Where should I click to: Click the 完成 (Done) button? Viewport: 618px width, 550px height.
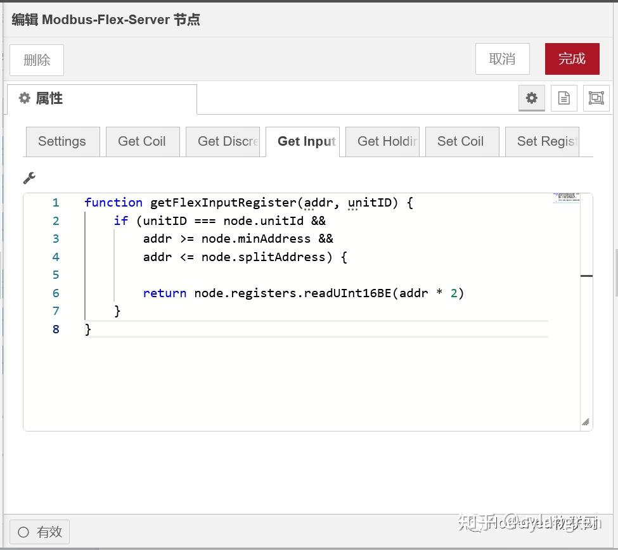pyautogui.click(x=572, y=58)
